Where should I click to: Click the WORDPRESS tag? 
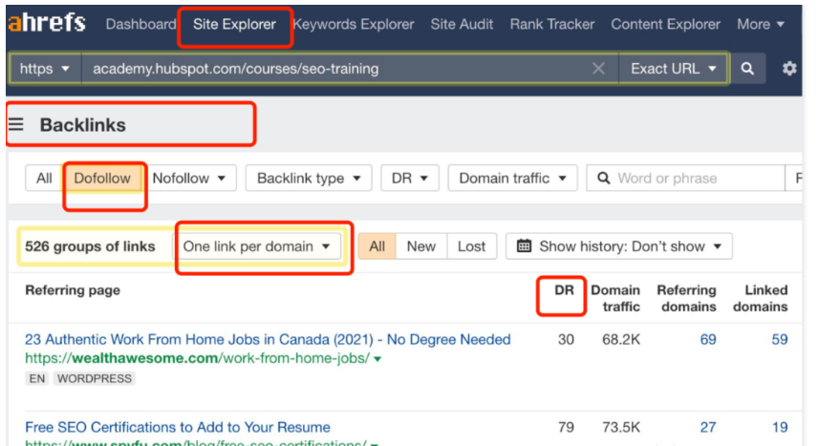[95, 378]
